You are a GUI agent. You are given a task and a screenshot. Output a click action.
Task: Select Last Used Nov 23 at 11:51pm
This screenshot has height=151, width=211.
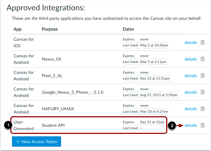[x=146, y=78]
